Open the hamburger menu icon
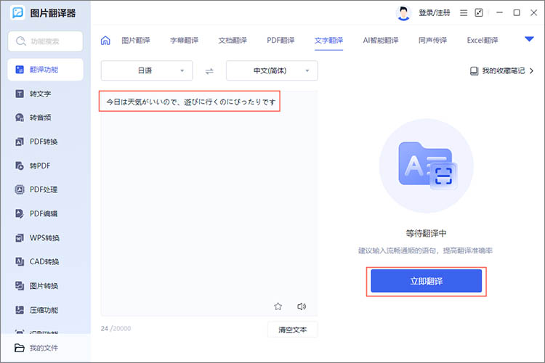The image size is (545, 363). [464, 13]
